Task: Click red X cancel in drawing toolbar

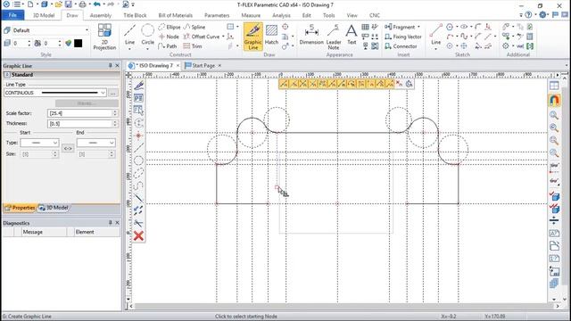Action: pyautogui.click(x=138, y=235)
